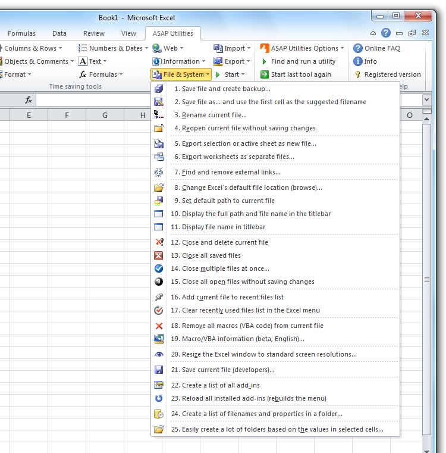
Task: Click the Find and remove external links icon
Action: pyautogui.click(x=159, y=172)
